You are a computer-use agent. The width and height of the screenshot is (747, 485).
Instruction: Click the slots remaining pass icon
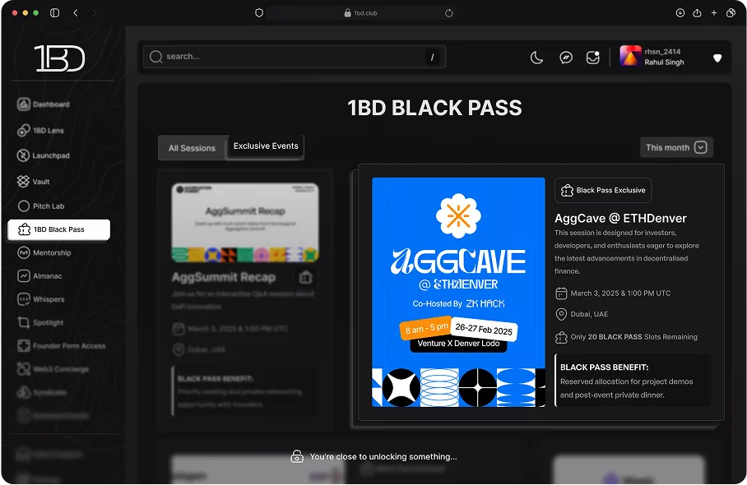coord(561,337)
